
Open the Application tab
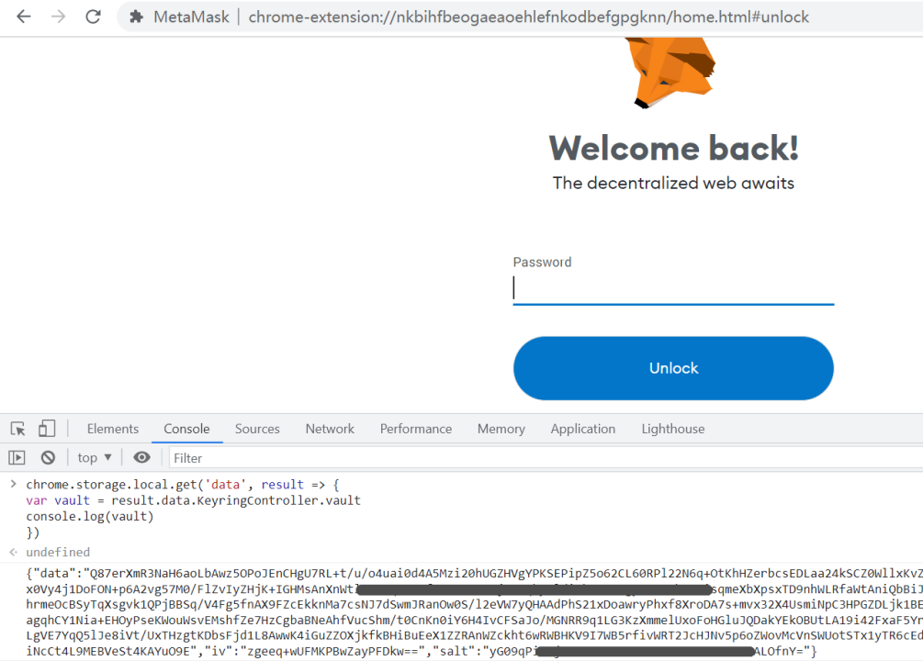(x=582, y=429)
